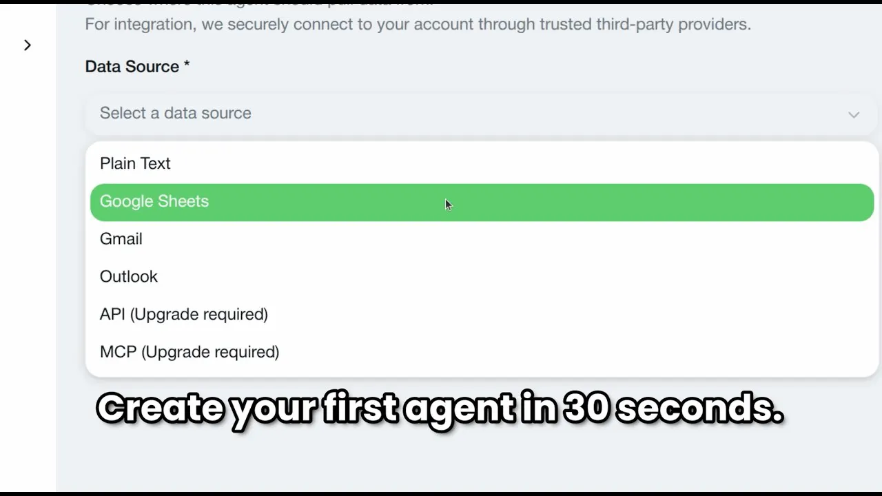This screenshot has height=496, width=882.
Task: Choose the API (Upgrade required) option
Action: (482, 315)
